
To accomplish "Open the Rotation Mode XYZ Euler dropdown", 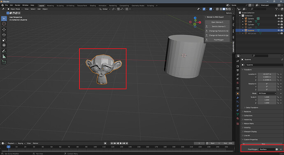I will (x=267, y=93).
